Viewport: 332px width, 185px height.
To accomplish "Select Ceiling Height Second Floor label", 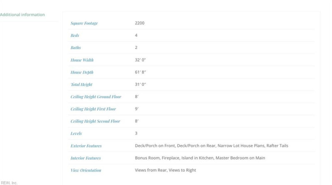I will point(95,121).
